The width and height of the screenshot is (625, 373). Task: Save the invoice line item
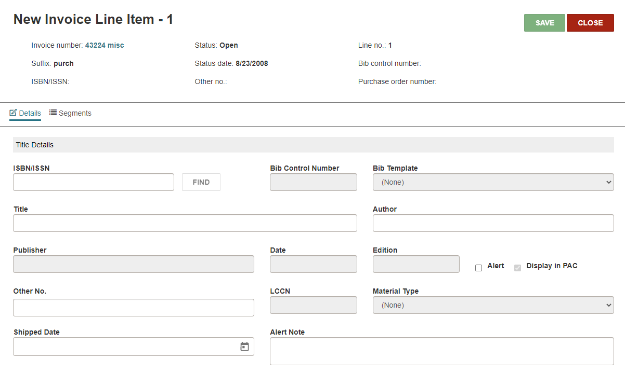click(544, 23)
